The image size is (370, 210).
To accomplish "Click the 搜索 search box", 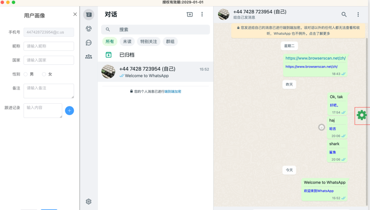I will [x=155, y=30].
